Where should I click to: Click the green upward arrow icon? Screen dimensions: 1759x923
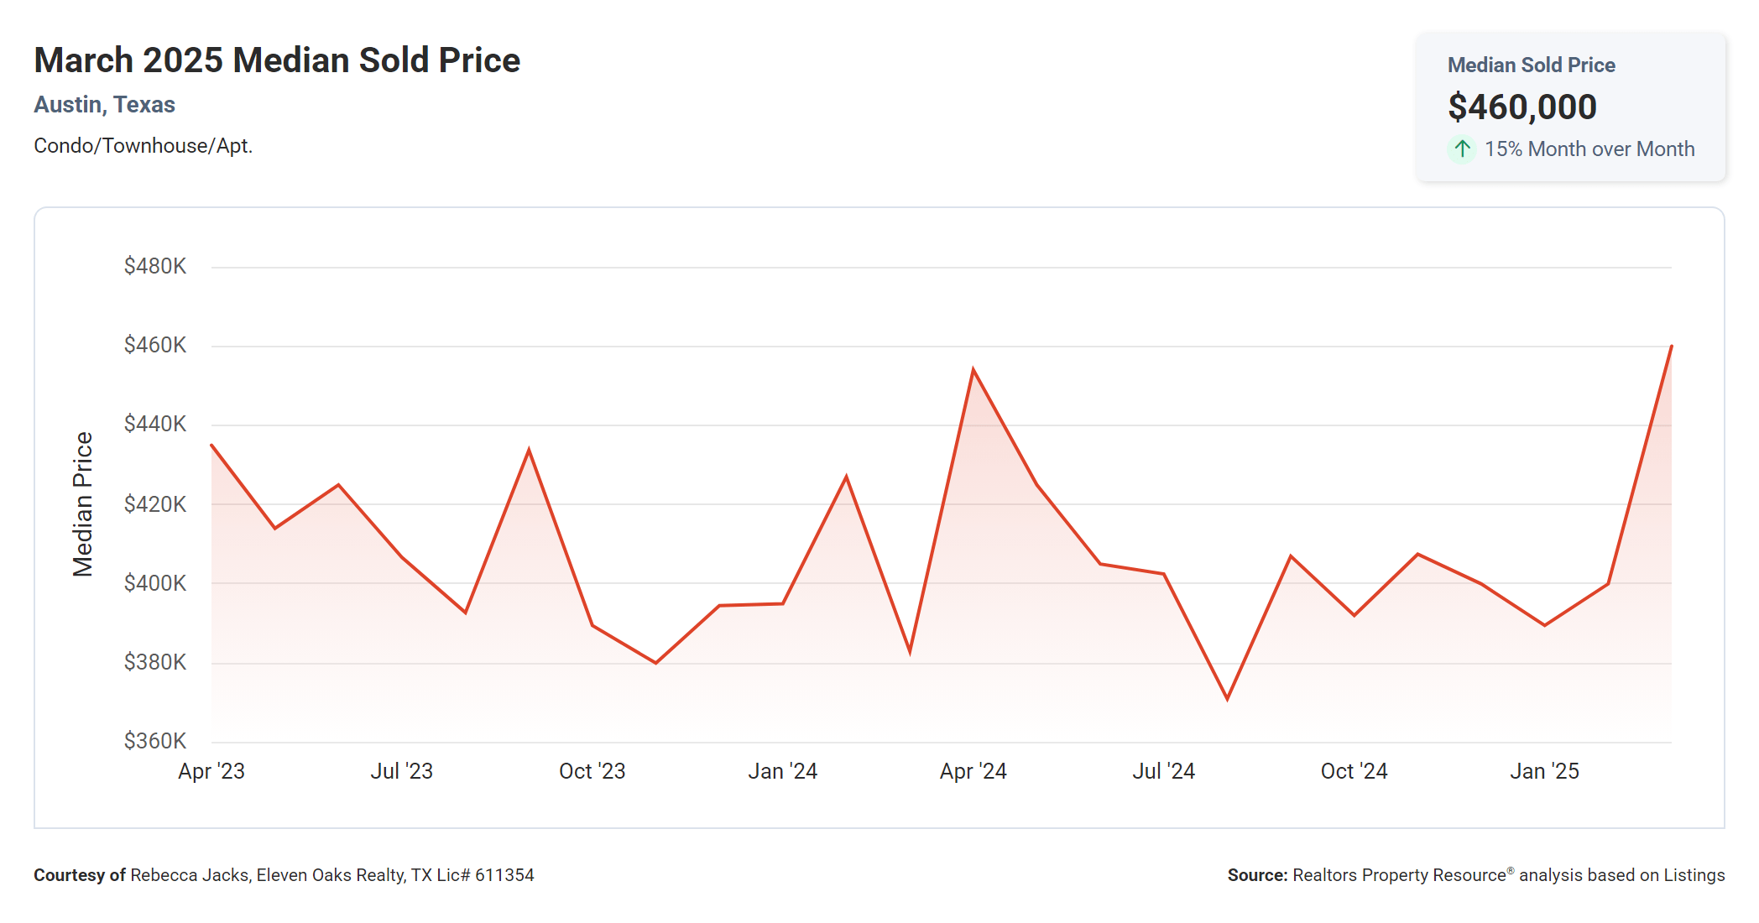click(1462, 149)
